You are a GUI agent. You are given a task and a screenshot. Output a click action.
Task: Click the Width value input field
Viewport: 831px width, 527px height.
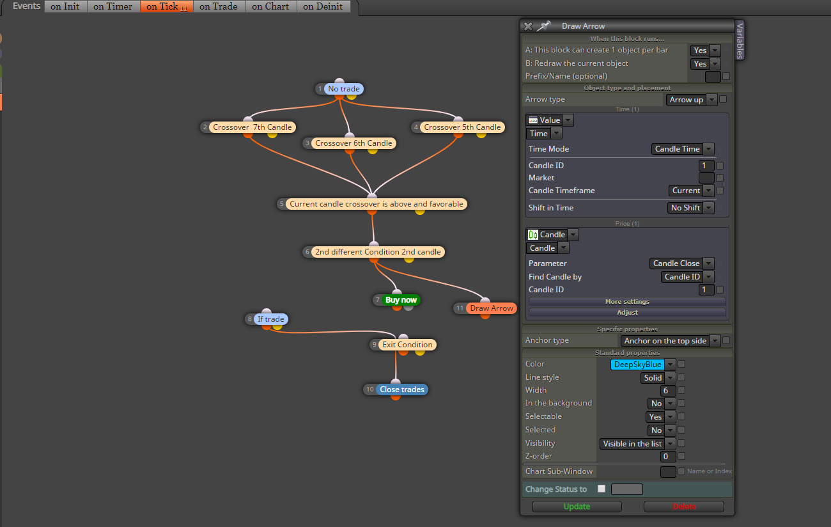click(x=668, y=391)
